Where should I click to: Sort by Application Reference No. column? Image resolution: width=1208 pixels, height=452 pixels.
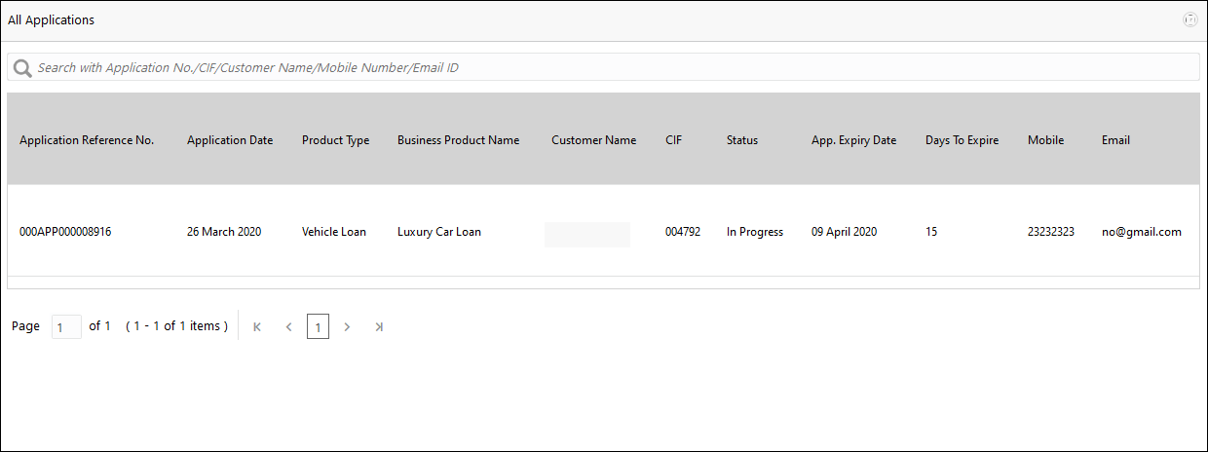click(x=87, y=140)
